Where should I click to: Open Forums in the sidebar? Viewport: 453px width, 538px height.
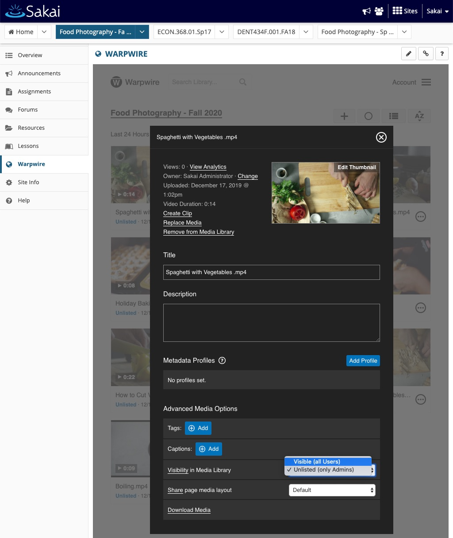pos(44,110)
